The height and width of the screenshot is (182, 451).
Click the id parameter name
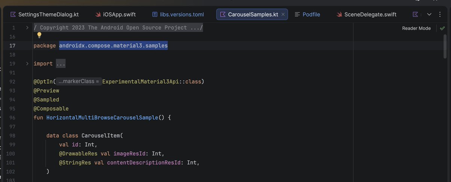[75, 144]
